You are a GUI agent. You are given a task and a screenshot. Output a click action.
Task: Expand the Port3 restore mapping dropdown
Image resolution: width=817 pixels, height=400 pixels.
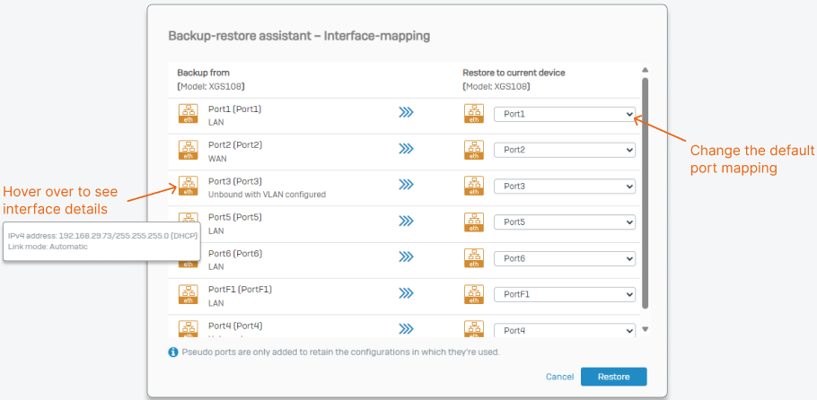click(564, 186)
